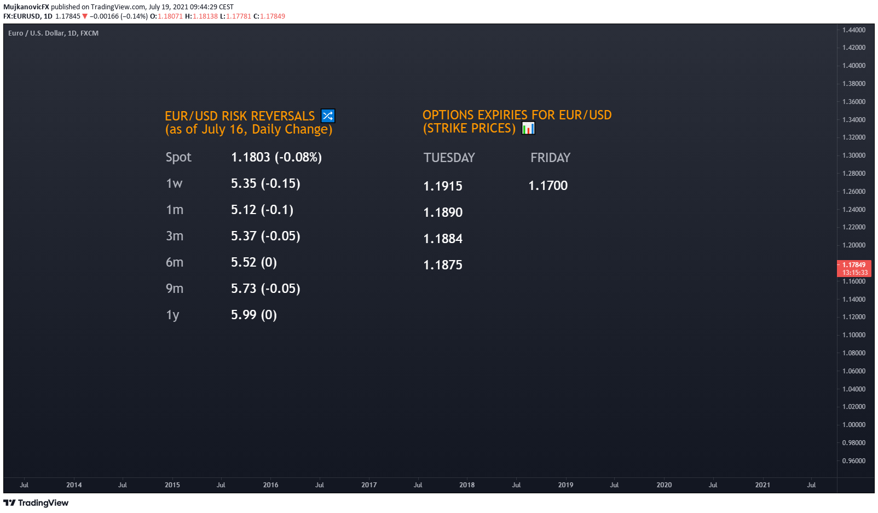Click the 2017 label on time axis
This screenshot has height=513, width=878.
[x=369, y=485]
